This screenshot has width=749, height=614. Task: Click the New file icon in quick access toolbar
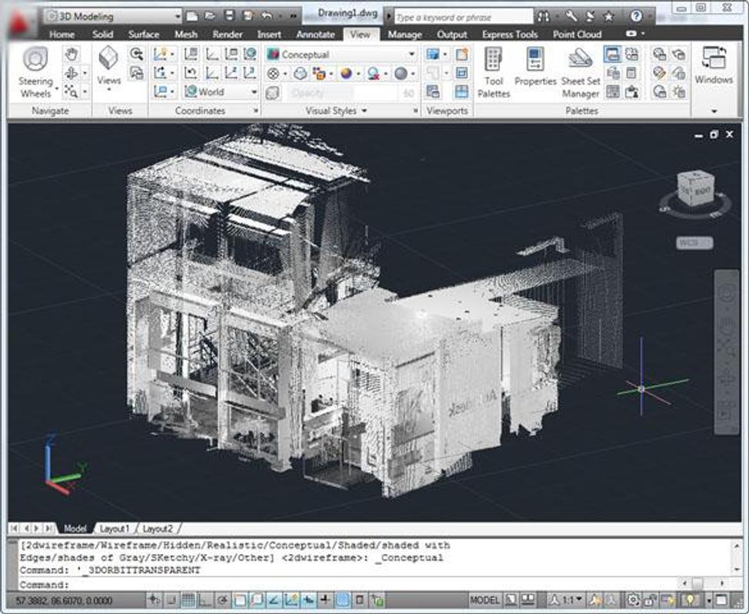192,16
